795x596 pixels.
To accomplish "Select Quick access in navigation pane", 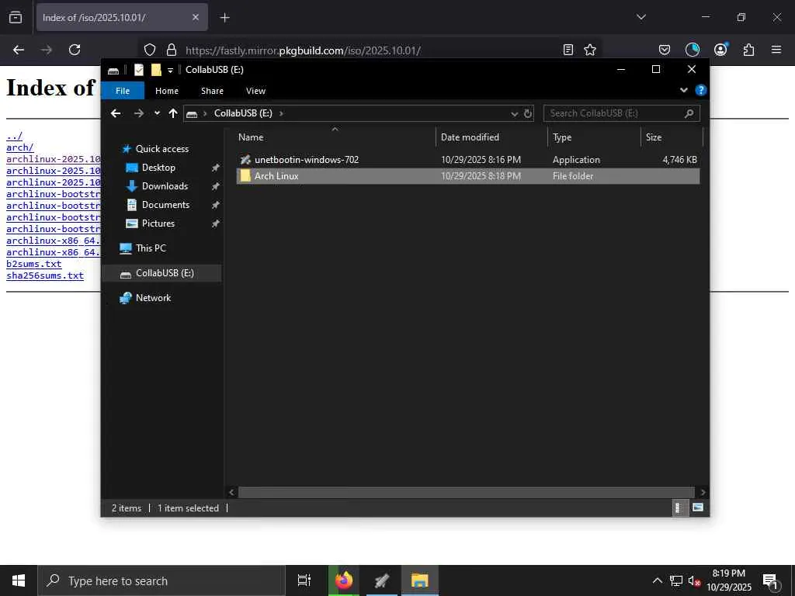I will [162, 149].
